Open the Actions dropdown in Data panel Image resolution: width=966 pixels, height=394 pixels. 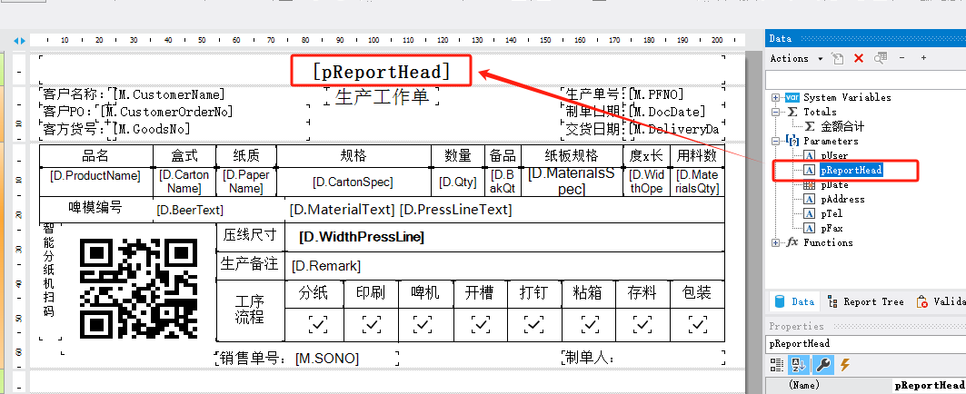pos(797,58)
